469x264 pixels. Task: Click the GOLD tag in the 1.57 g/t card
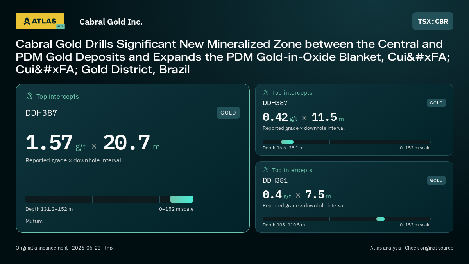228,113
